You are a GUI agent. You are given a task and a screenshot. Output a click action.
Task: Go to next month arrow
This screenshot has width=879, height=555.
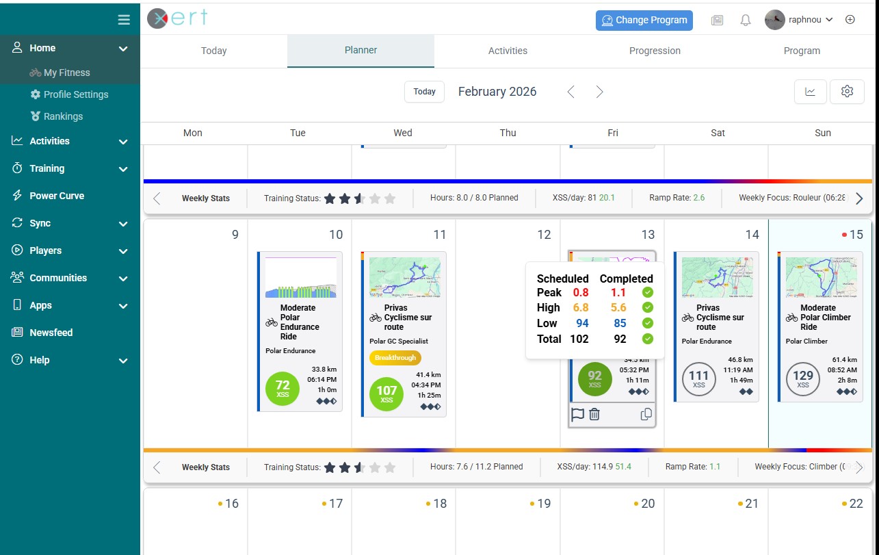(599, 92)
